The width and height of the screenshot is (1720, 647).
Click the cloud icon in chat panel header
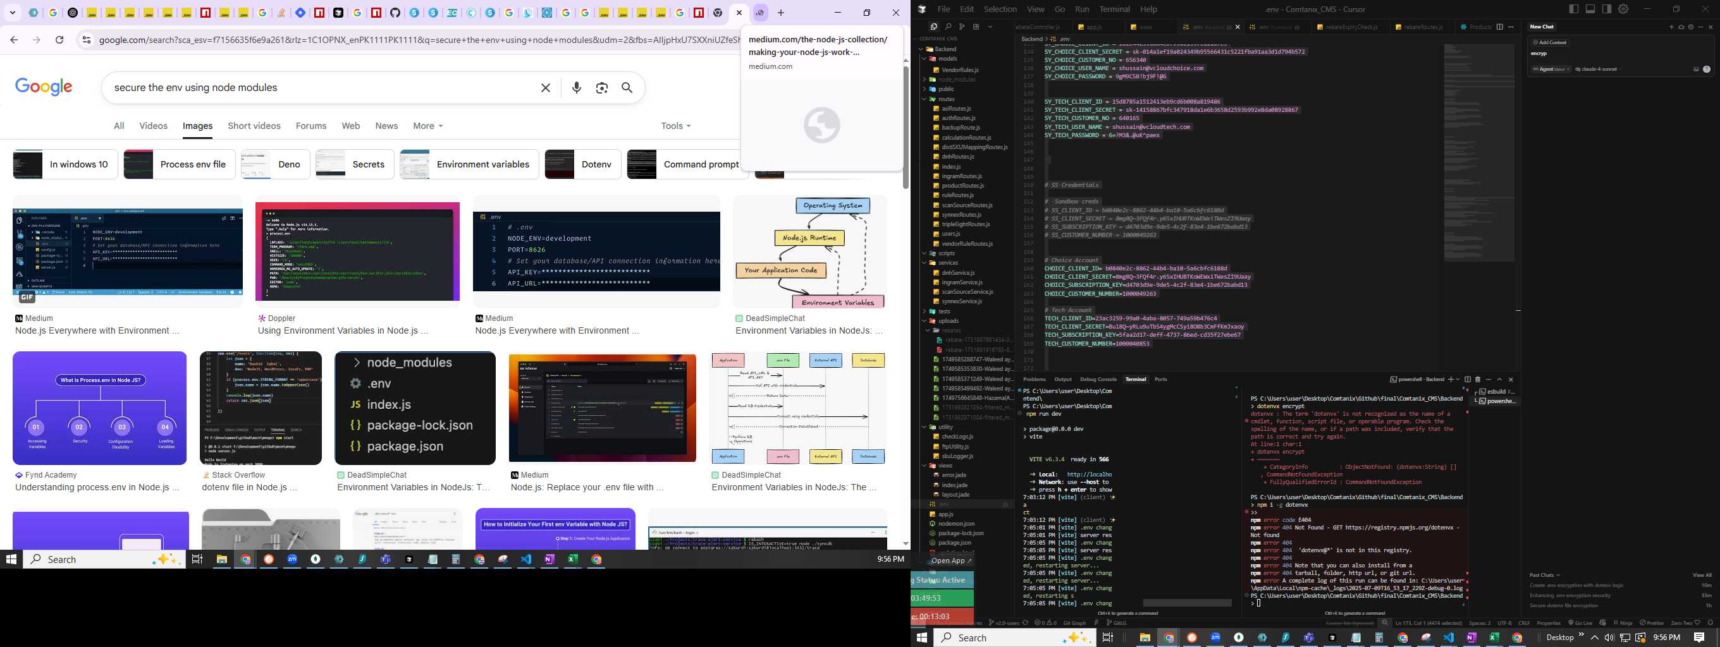click(x=1681, y=27)
